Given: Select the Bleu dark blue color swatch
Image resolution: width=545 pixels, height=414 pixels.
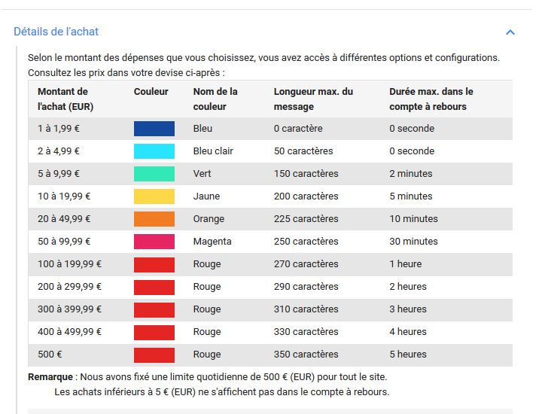Looking at the screenshot, I should click(x=154, y=129).
